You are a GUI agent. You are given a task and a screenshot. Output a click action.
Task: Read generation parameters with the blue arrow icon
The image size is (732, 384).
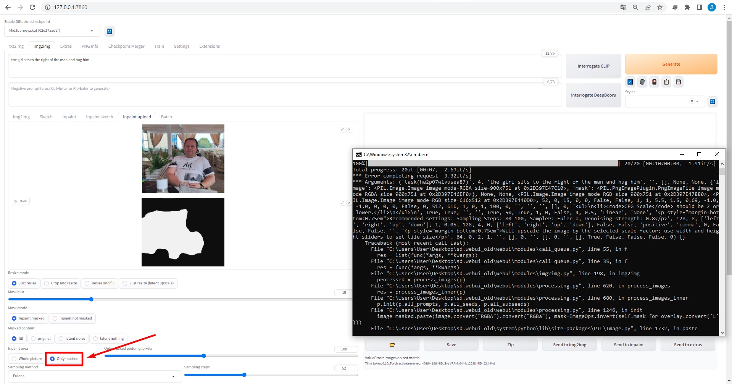tap(630, 82)
